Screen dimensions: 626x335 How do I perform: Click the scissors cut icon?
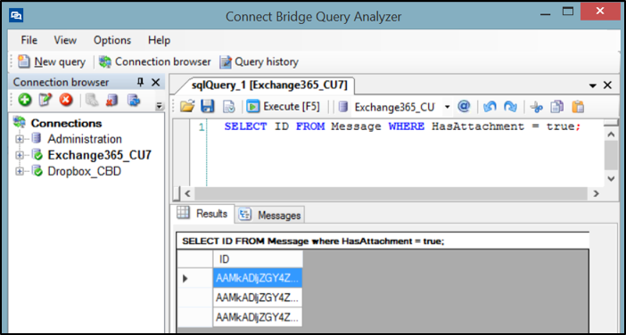[537, 107]
